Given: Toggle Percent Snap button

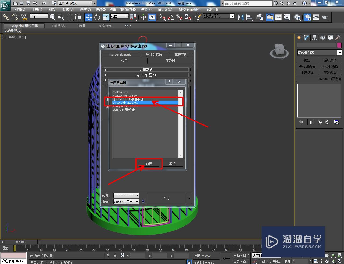Looking at the screenshot, I should (x=180, y=17).
